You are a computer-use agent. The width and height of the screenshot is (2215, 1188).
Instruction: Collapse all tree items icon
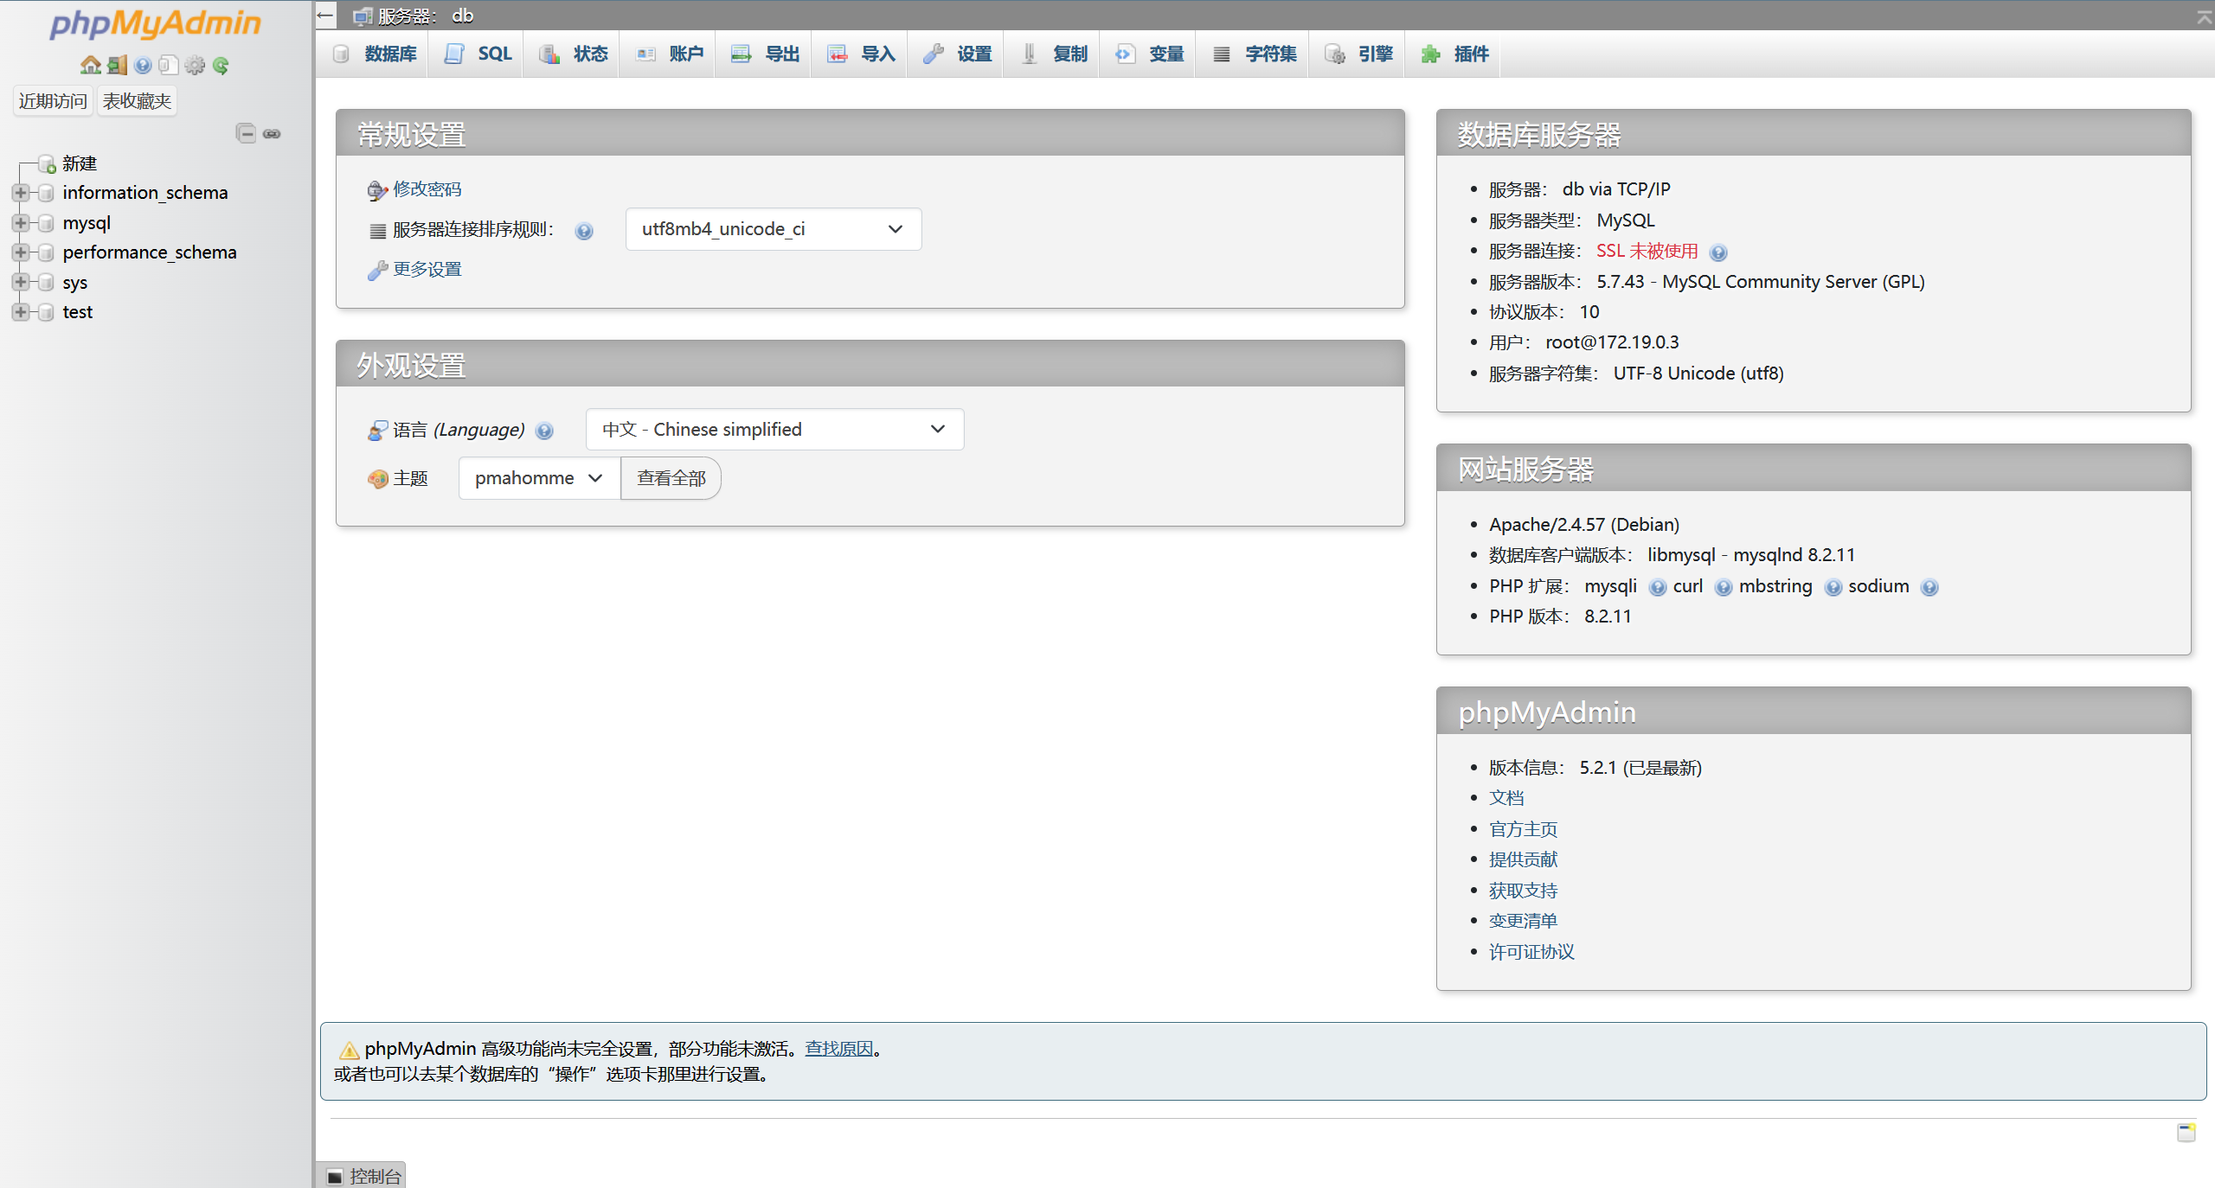(x=246, y=133)
